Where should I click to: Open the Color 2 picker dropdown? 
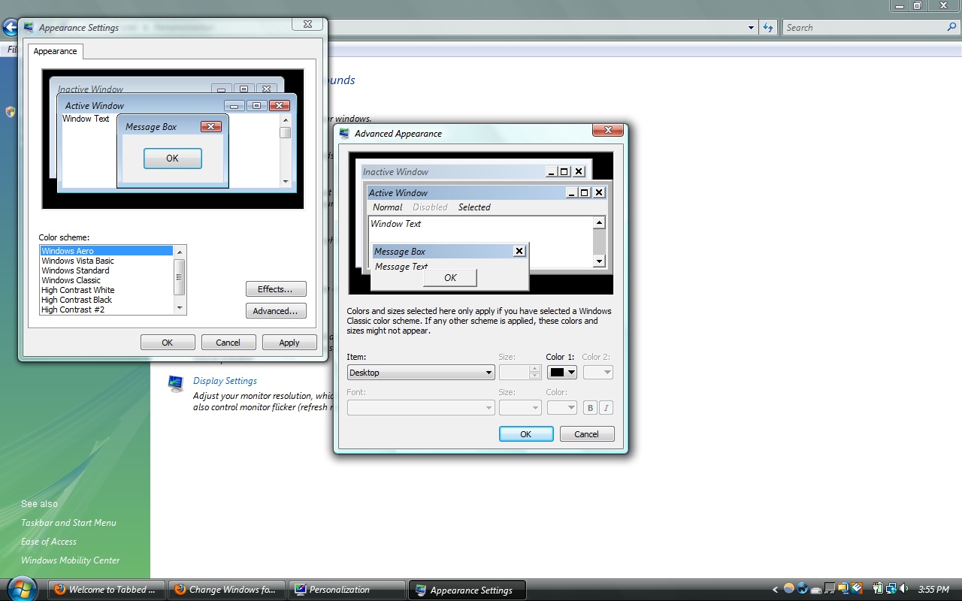597,373
